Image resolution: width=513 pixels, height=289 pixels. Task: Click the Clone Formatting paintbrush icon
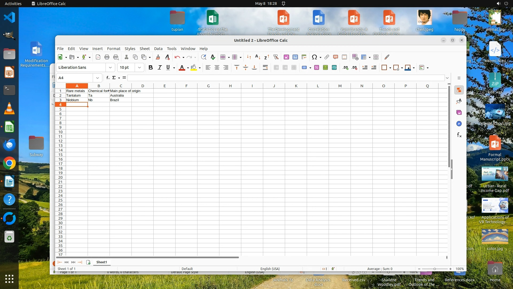(158, 57)
